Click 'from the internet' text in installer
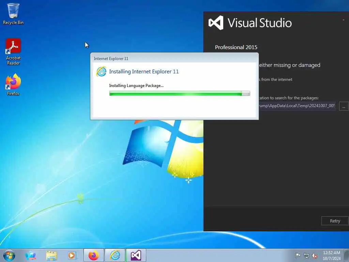Screen dimensions: 349x262 277,79
